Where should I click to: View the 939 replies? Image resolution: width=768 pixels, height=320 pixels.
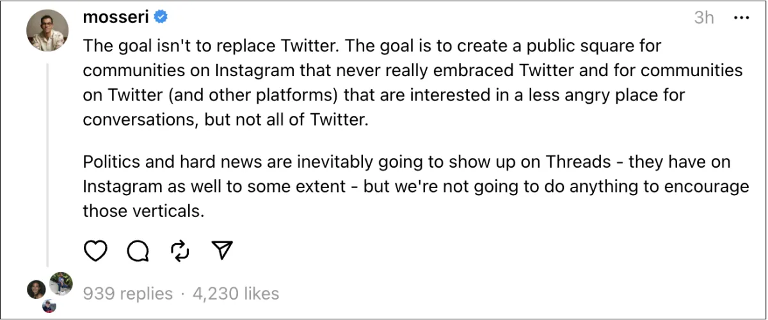tap(128, 294)
